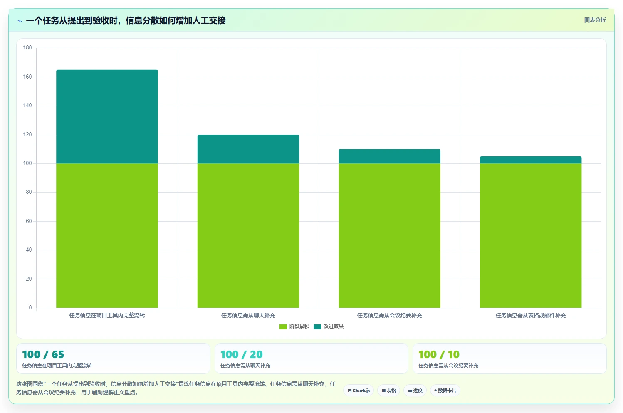The image size is (623, 413).
Task: Click the green bar segment for 任务信息需从聊天补充
Action: [x=248, y=235]
